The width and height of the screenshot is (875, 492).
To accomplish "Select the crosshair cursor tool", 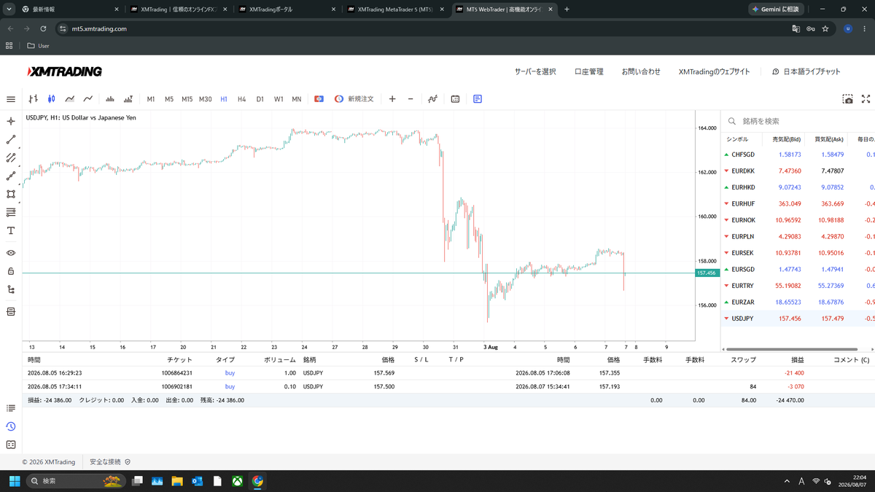I will tap(11, 121).
